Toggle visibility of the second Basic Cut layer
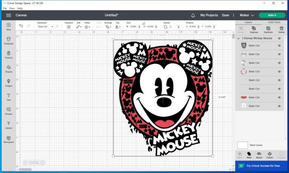This screenshot has width=289, height=173. tap(280, 54)
